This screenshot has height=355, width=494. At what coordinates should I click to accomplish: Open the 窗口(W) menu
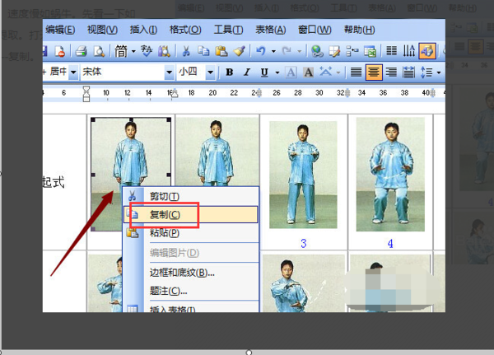(x=315, y=30)
